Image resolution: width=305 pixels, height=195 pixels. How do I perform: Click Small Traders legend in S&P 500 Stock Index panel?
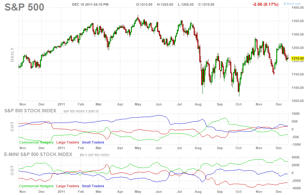pos(93,142)
